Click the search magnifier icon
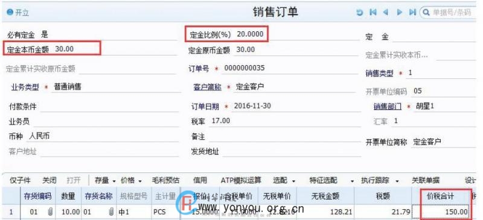Image resolution: width=483 pixels, height=220 pixels. tap(426, 13)
